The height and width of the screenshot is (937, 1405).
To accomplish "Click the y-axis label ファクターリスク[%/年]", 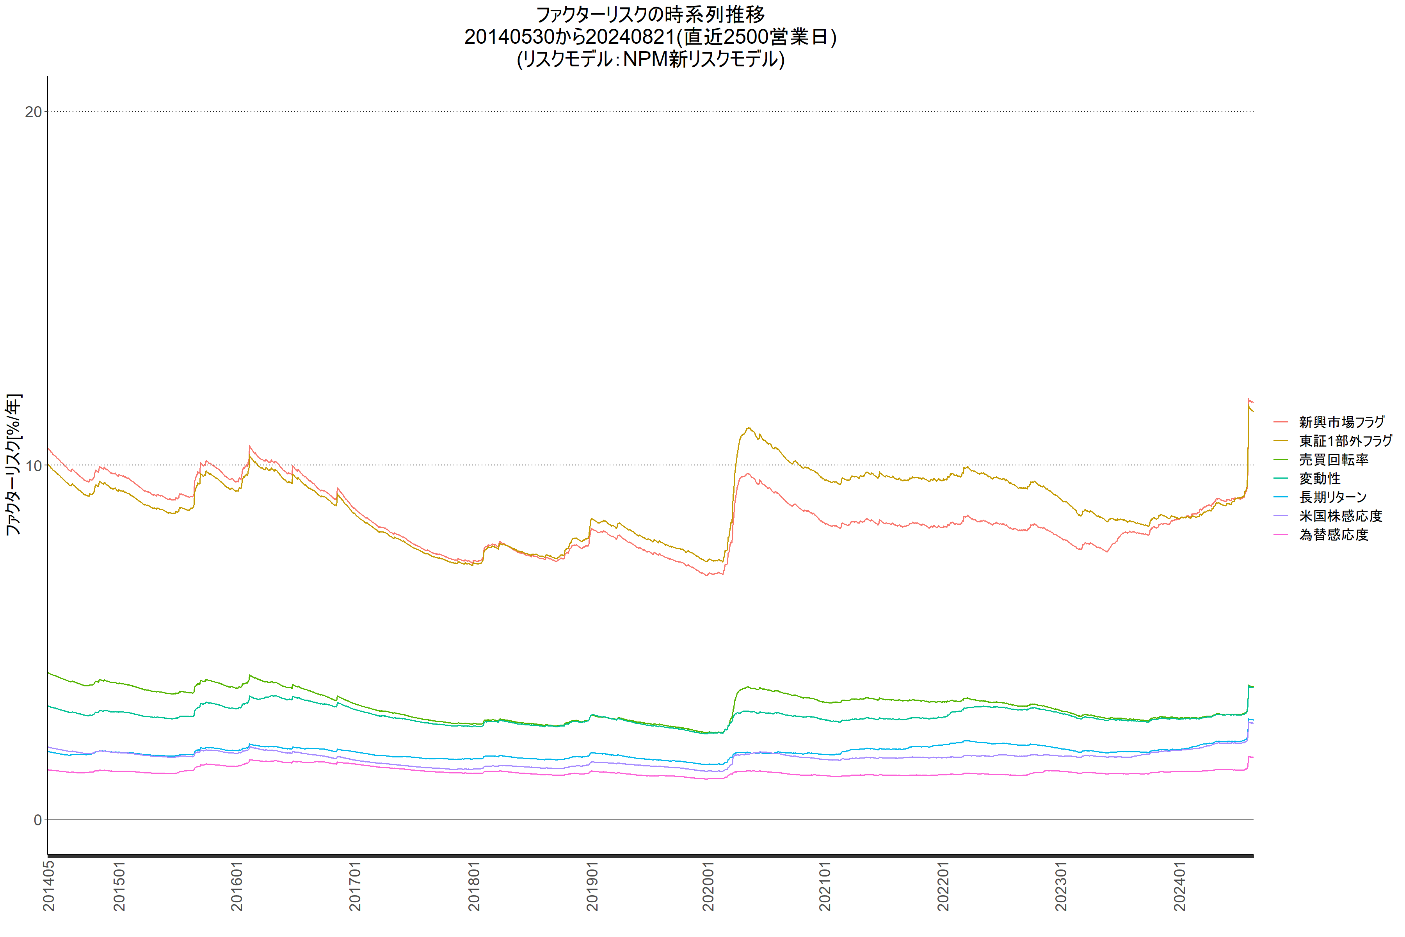I will (13, 464).
